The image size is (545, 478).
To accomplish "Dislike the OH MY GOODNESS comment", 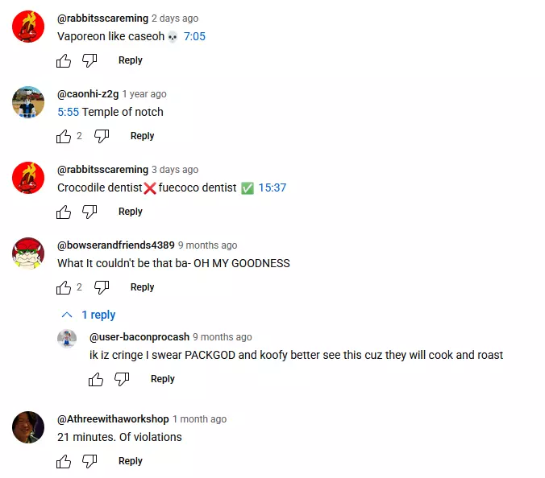I will pyautogui.click(x=102, y=287).
